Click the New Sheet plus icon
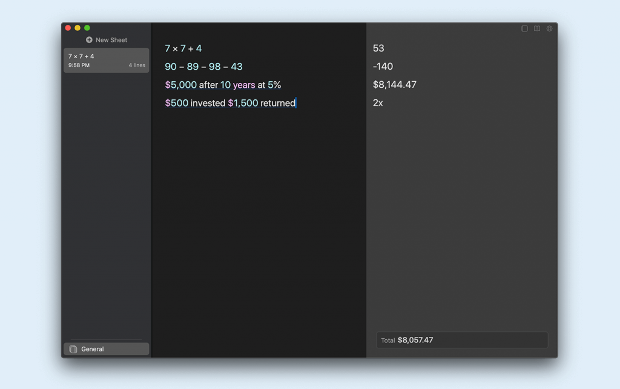The height and width of the screenshot is (389, 620). click(89, 40)
